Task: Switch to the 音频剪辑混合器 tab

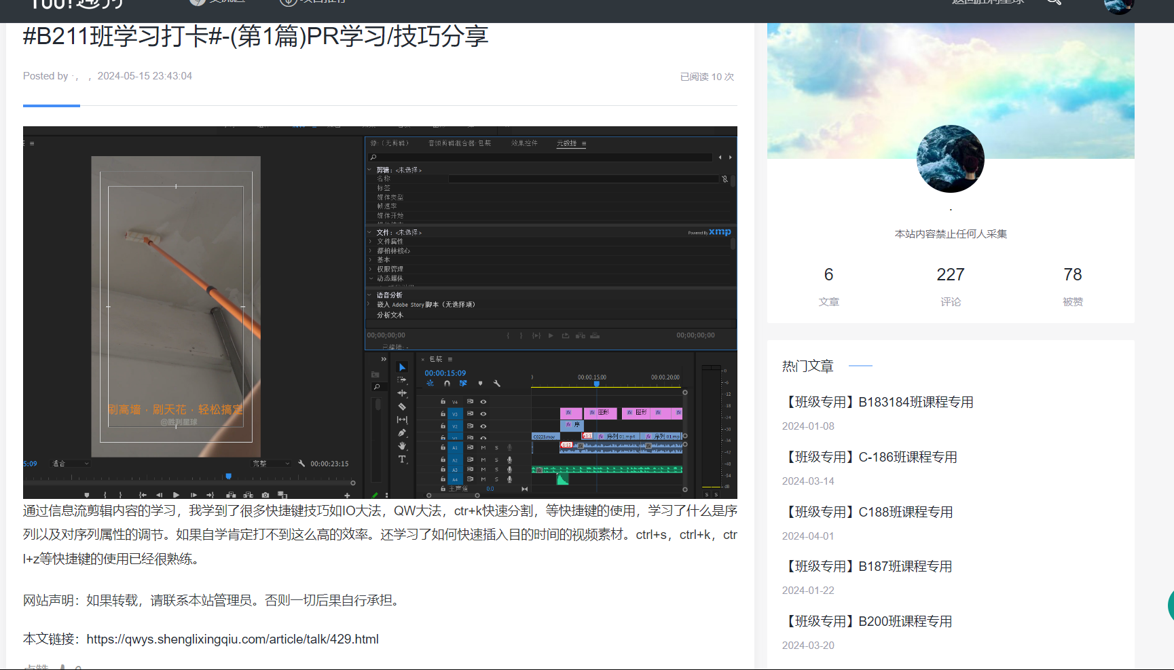Action: [x=460, y=143]
